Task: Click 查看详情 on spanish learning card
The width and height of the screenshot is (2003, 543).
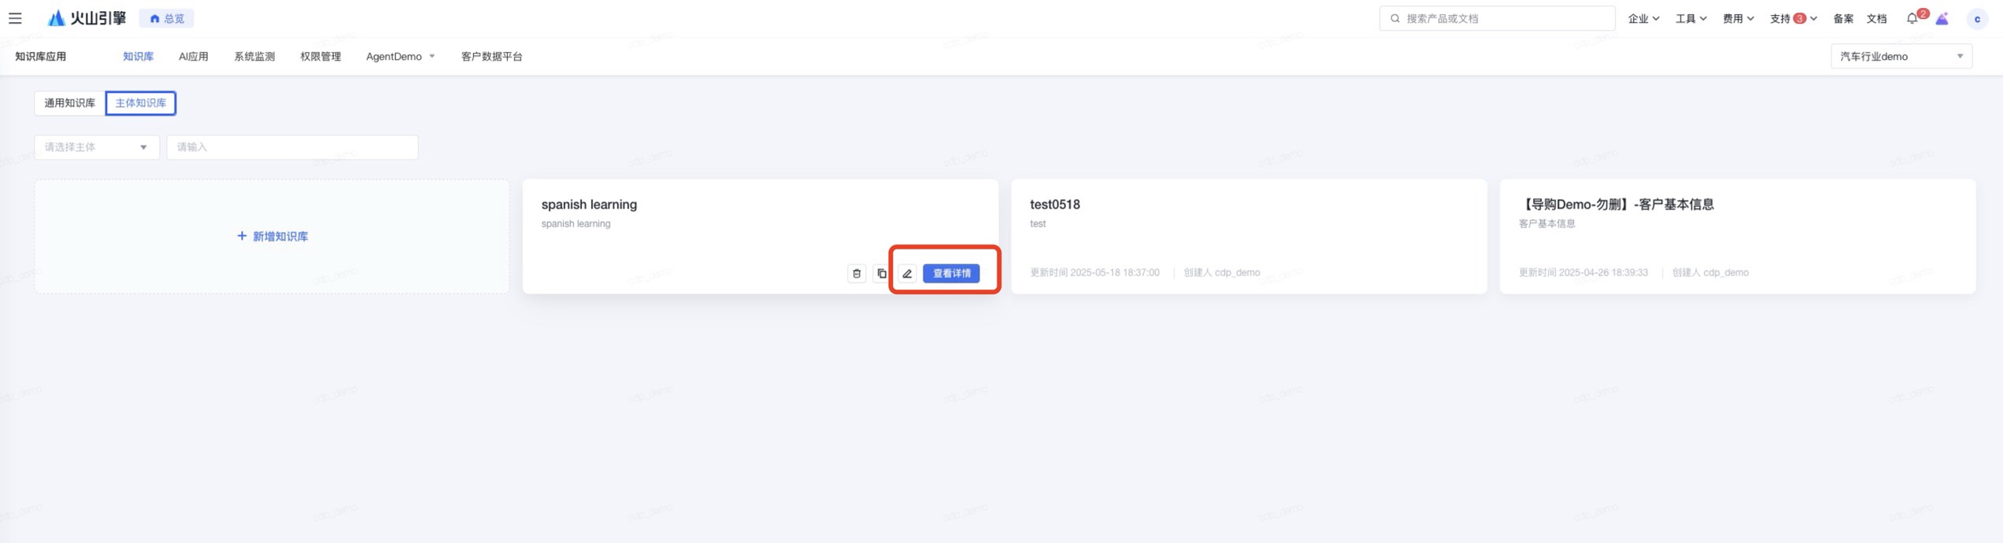Action: click(951, 273)
